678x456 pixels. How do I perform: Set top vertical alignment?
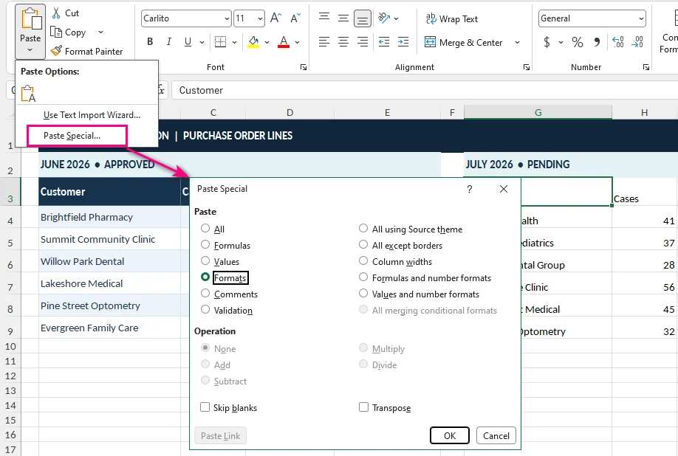click(324, 17)
